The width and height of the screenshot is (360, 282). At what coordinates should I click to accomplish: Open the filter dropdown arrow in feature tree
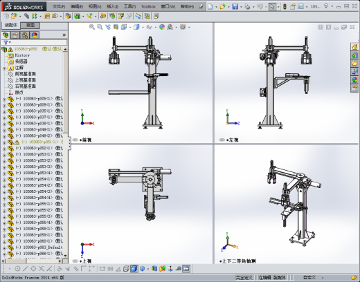(x=10, y=42)
